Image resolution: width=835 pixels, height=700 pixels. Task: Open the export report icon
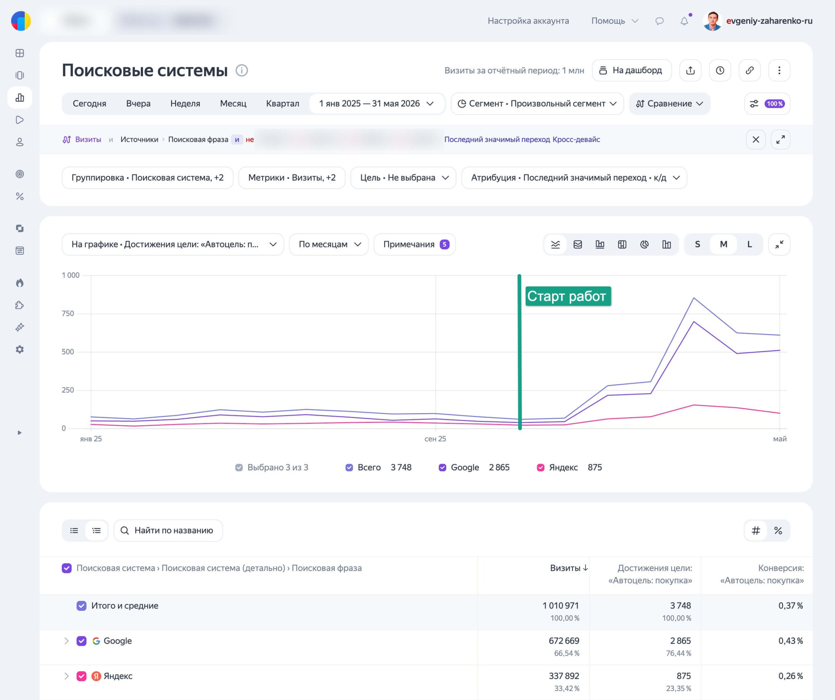(690, 70)
